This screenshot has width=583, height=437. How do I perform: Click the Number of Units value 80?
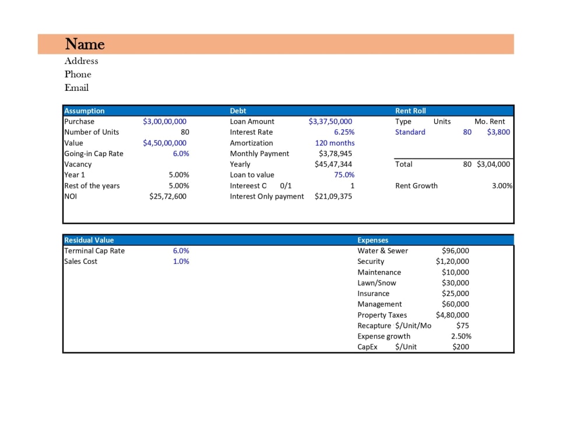[x=185, y=132]
